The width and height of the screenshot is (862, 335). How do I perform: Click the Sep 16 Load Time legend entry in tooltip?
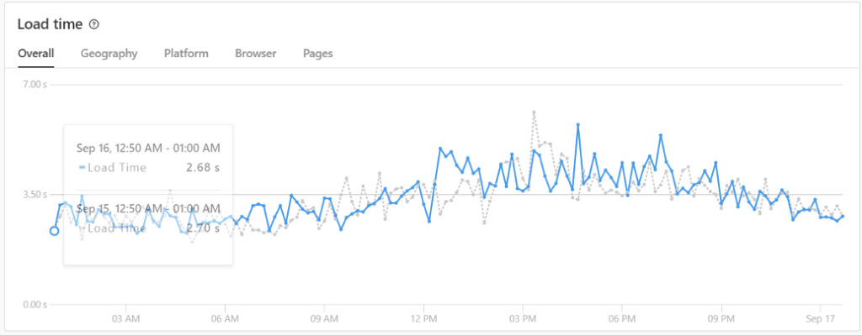click(x=113, y=168)
